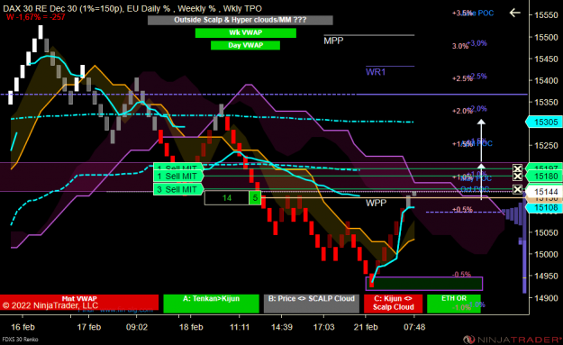
Task: Cancel the Sell MIT order at 15180
Action: coord(517,177)
